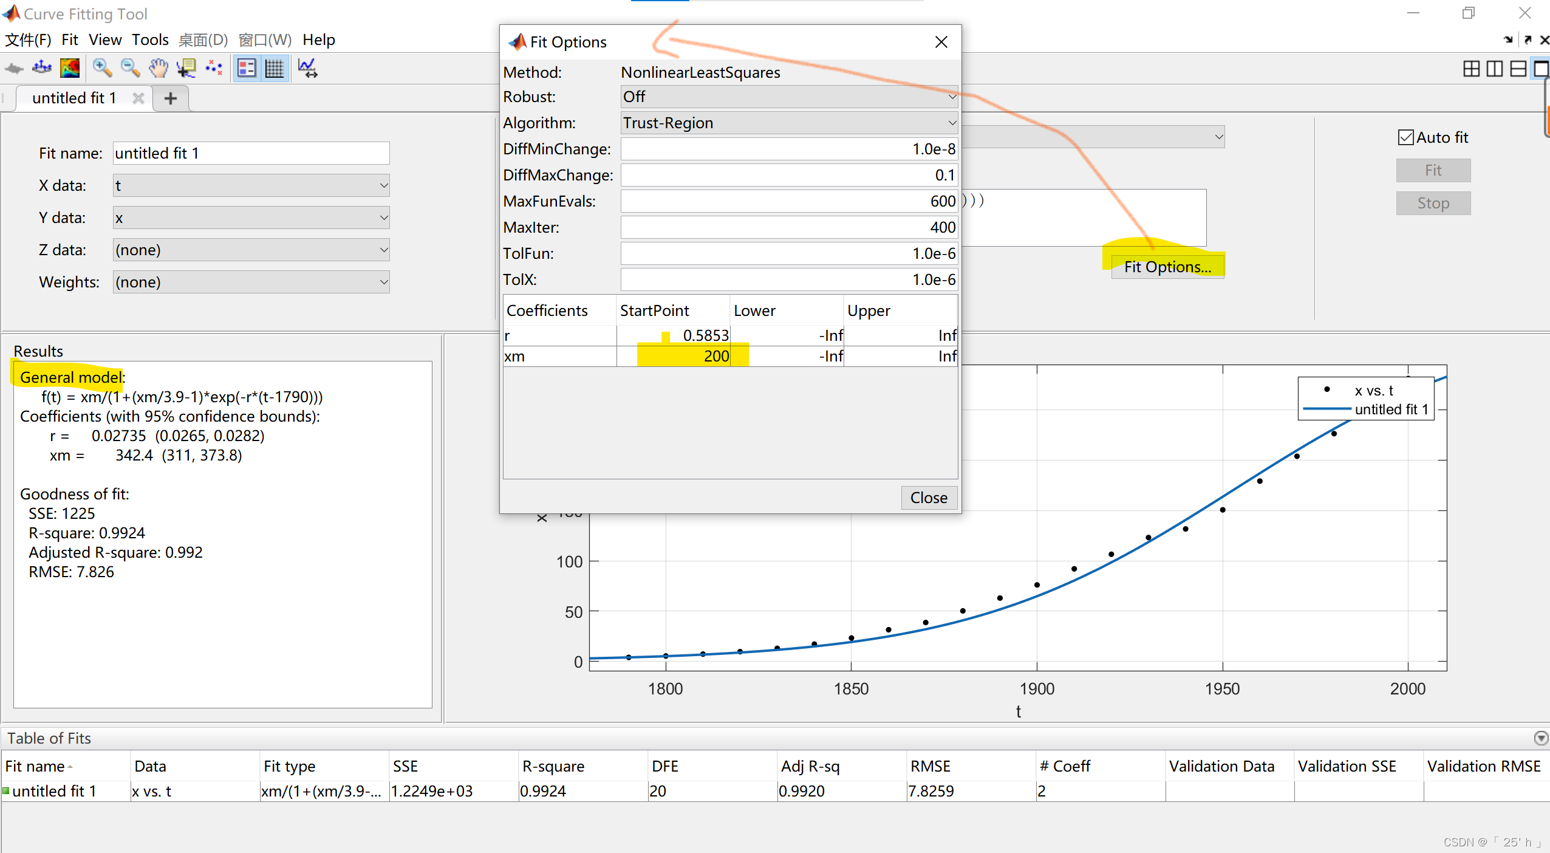Click the Validation Data column header
Image resolution: width=1550 pixels, height=853 pixels.
(x=1229, y=766)
